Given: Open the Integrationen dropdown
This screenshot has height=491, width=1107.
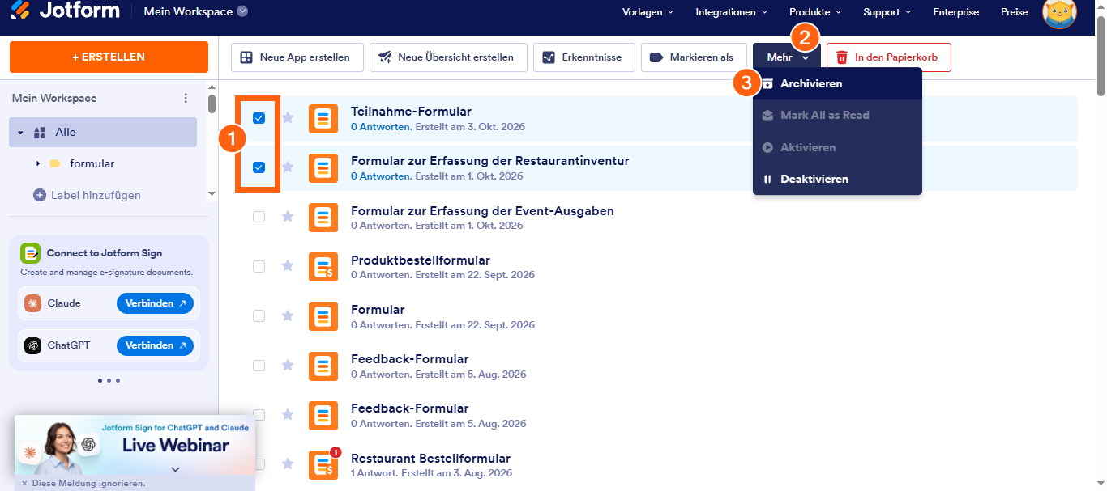Looking at the screenshot, I should 732,12.
